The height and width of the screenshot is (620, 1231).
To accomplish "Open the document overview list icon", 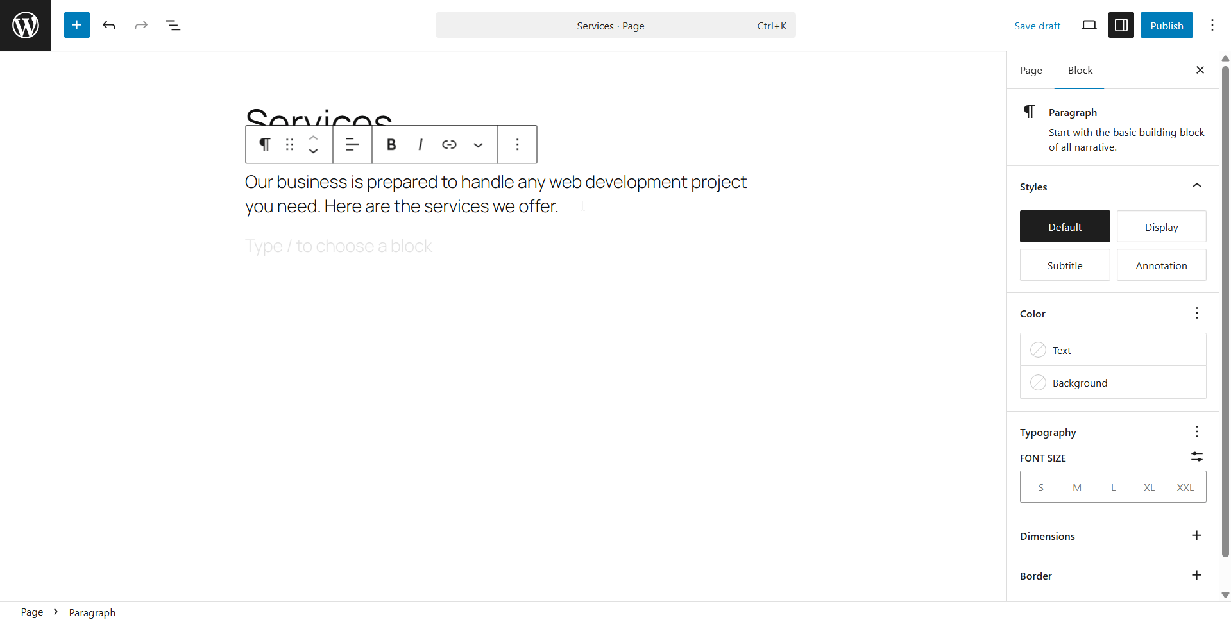I will click(x=173, y=26).
